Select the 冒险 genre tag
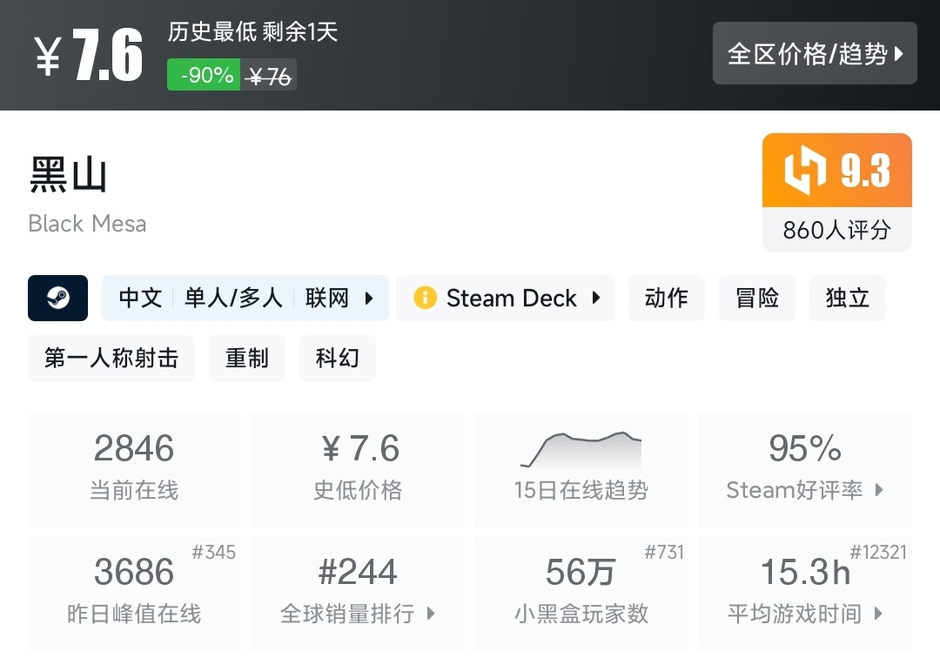 (x=757, y=299)
